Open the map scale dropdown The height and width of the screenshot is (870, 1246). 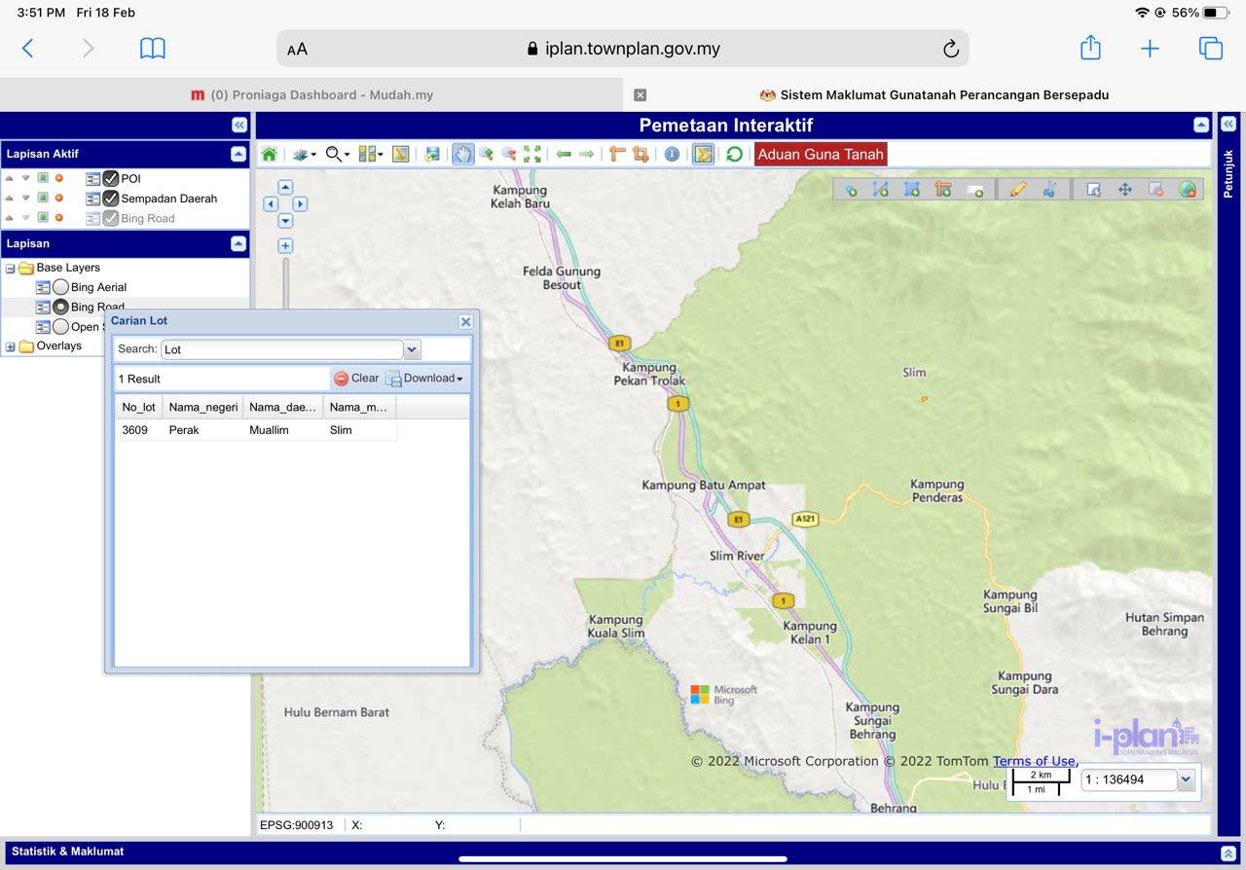point(1186,779)
